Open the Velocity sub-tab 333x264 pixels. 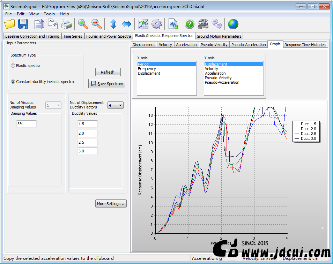[165, 45]
